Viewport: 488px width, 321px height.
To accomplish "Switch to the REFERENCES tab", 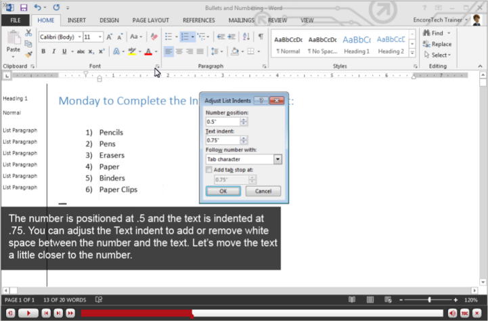I will pyautogui.click(x=198, y=20).
